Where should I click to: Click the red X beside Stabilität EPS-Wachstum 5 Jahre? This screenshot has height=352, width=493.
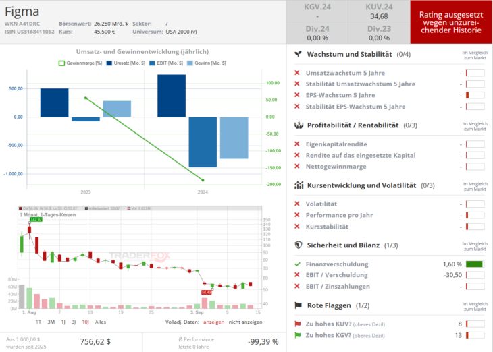point(296,107)
